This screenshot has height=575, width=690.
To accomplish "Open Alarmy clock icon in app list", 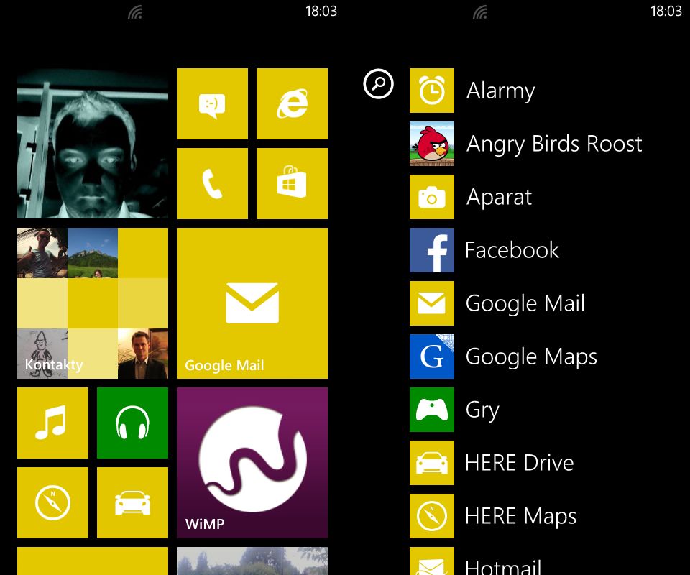I will (x=432, y=90).
